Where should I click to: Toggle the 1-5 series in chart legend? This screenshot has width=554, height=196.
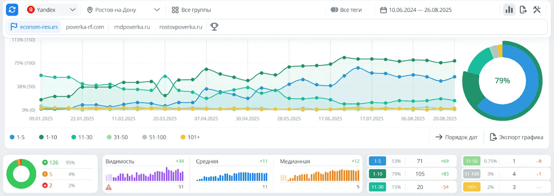click(17, 137)
